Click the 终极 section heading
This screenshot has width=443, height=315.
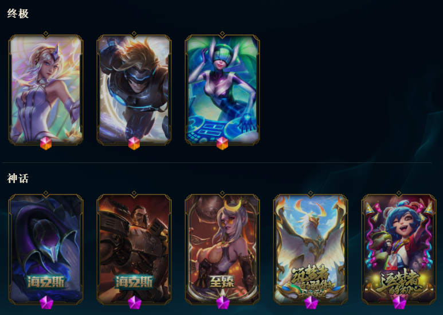[18, 13]
